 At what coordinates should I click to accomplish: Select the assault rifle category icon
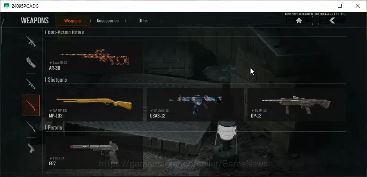click(x=30, y=41)
